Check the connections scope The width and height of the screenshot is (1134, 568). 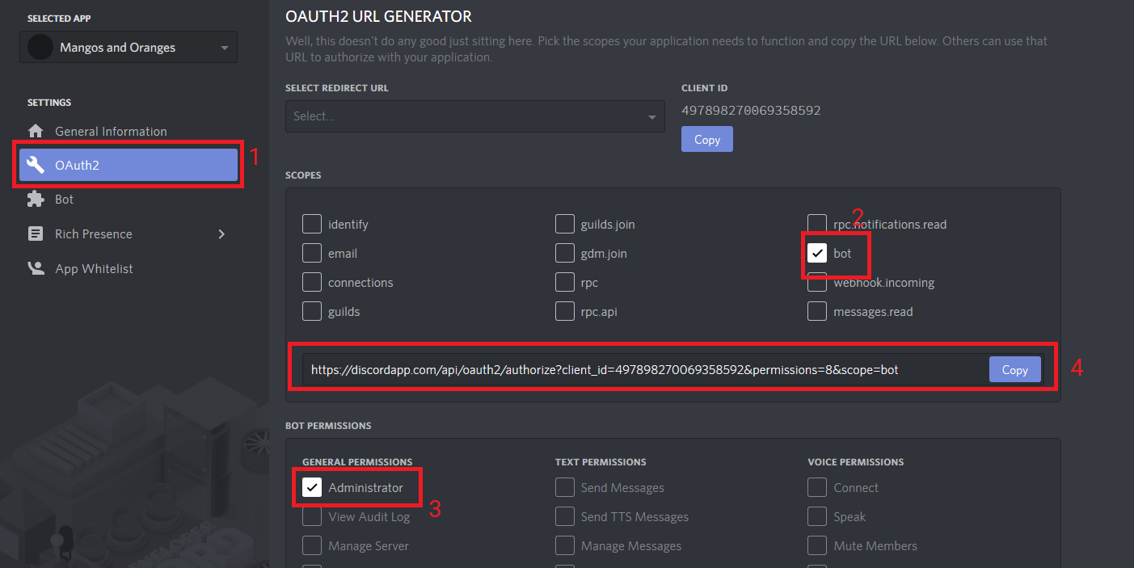[312, 282]
